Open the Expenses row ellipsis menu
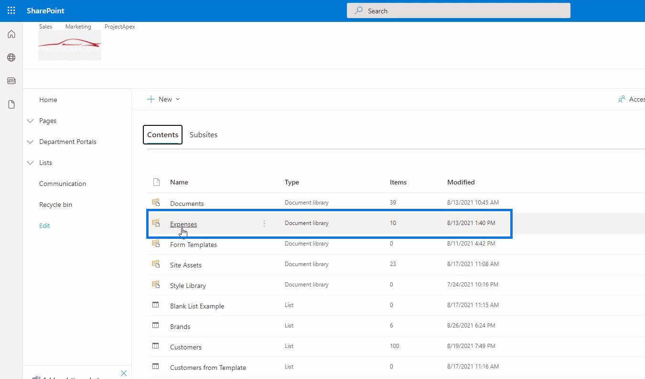 [264, 223]
